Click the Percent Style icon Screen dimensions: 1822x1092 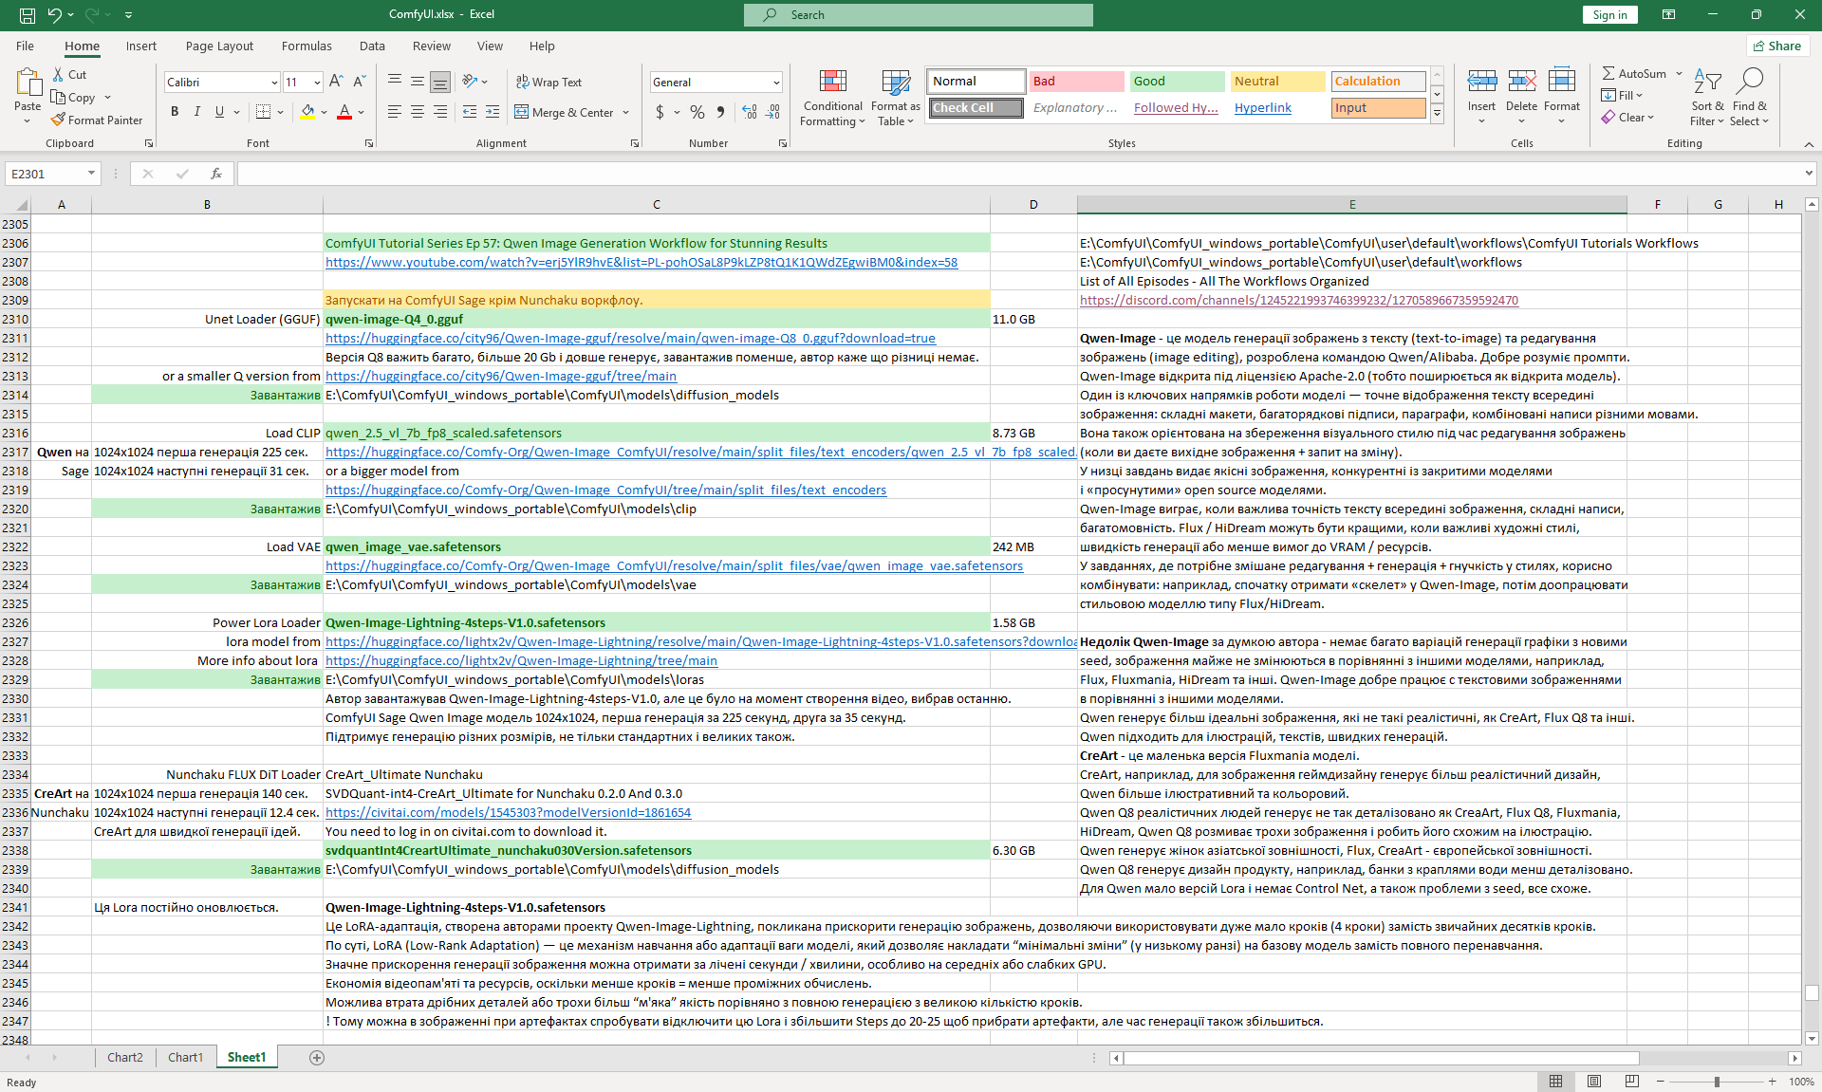click(697, 112)
